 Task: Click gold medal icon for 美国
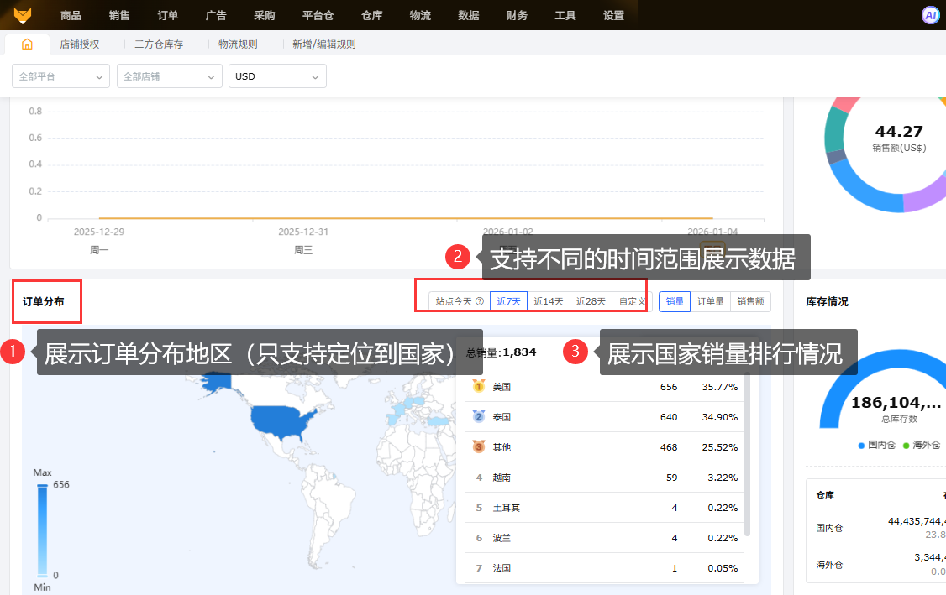(479, 386)
